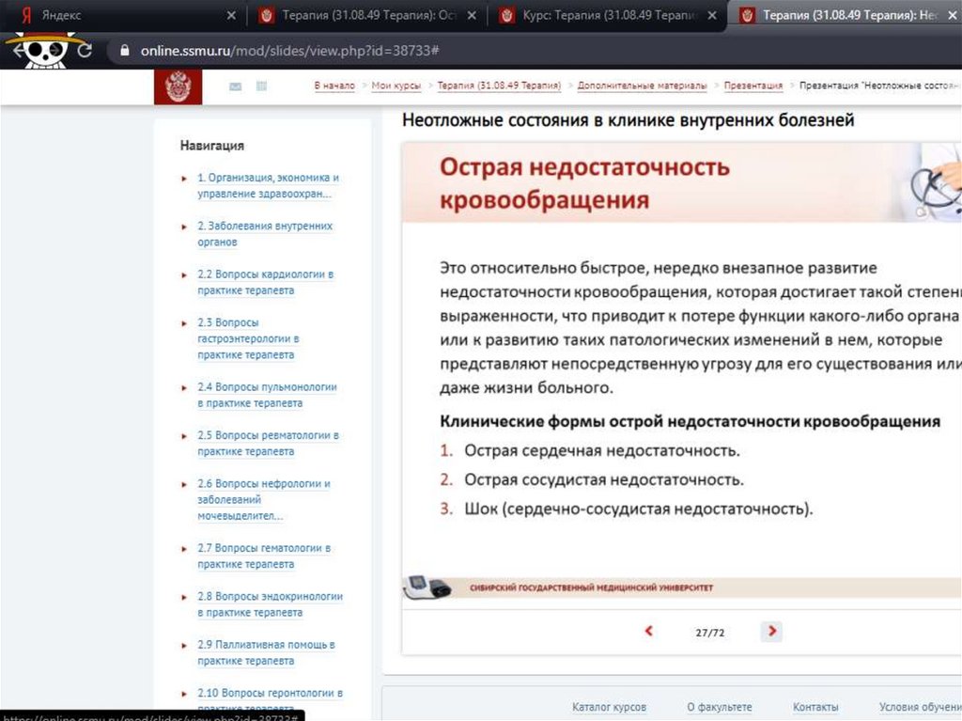Screen dimensions: 962x721
Task: Open 2.10 Вопросы геронтологии navigation link
Action: [270, 700]
